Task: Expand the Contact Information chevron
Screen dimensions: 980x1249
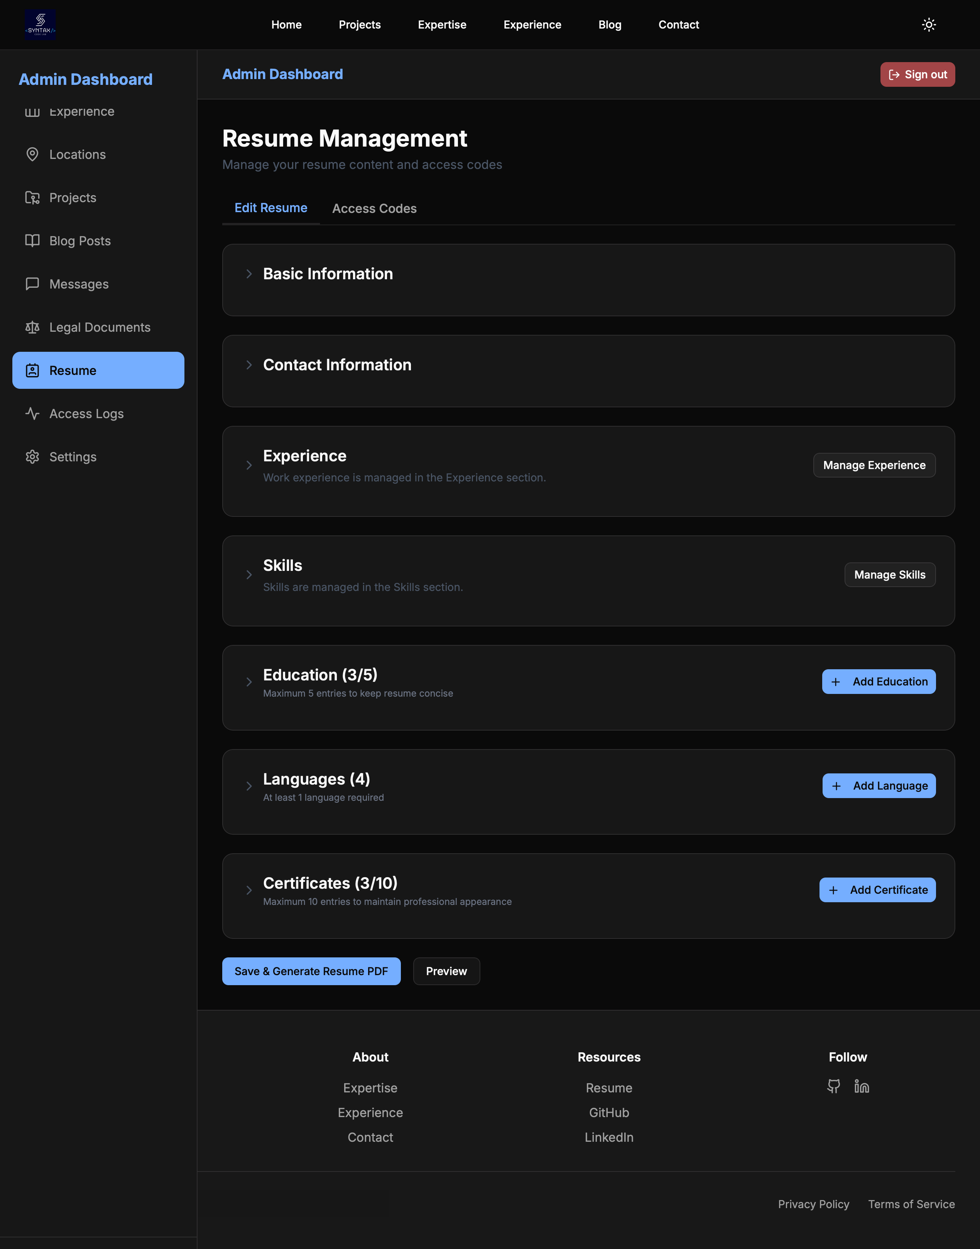Action: coord(249,365)
